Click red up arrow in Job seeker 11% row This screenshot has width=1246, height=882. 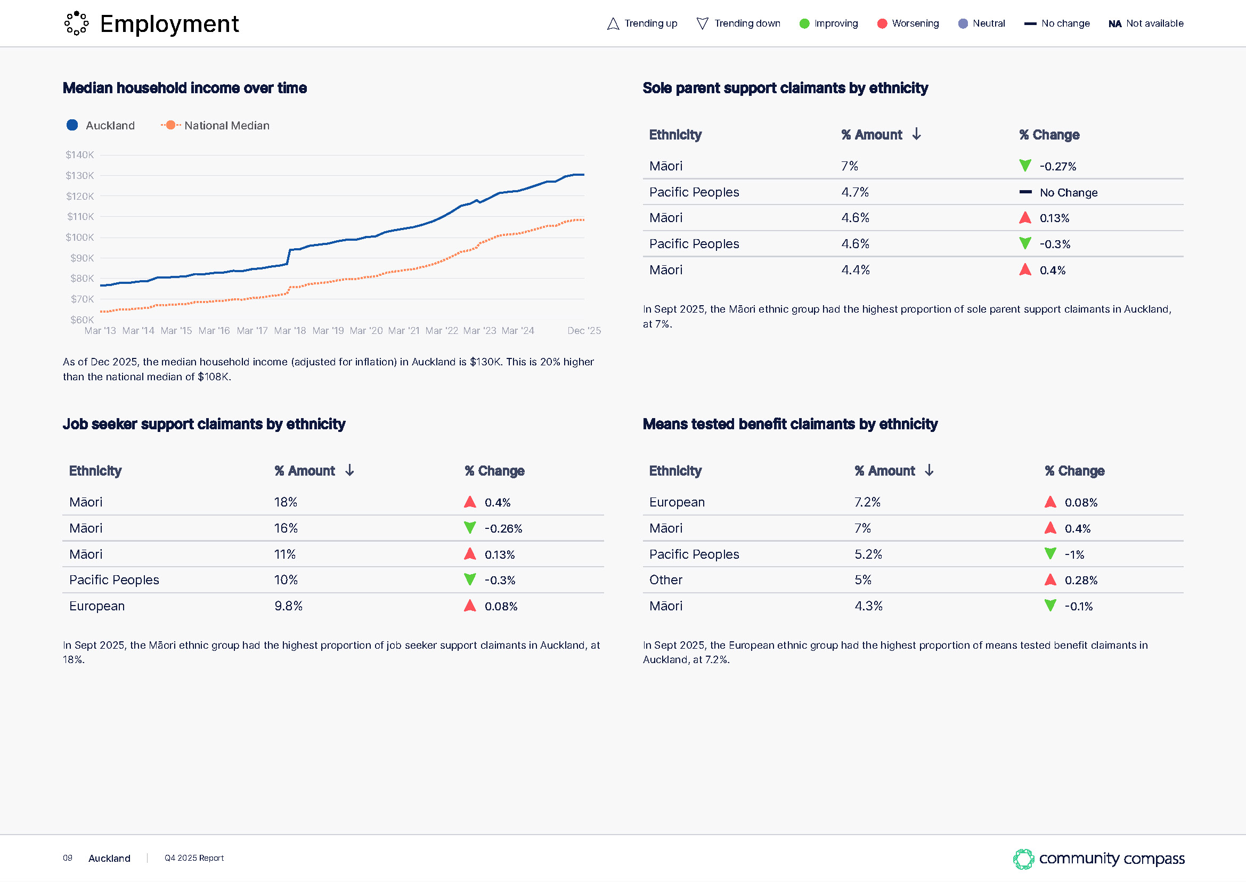[x=470, y=554]
